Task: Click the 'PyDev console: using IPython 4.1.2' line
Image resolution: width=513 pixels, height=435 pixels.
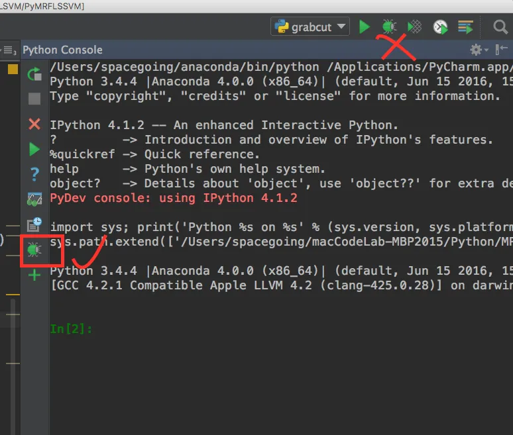Action: [174, 198]
